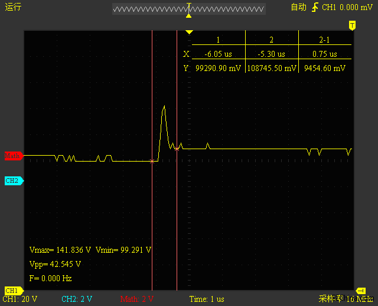Click the CH2: 2 V scale label

coord(77,299)
